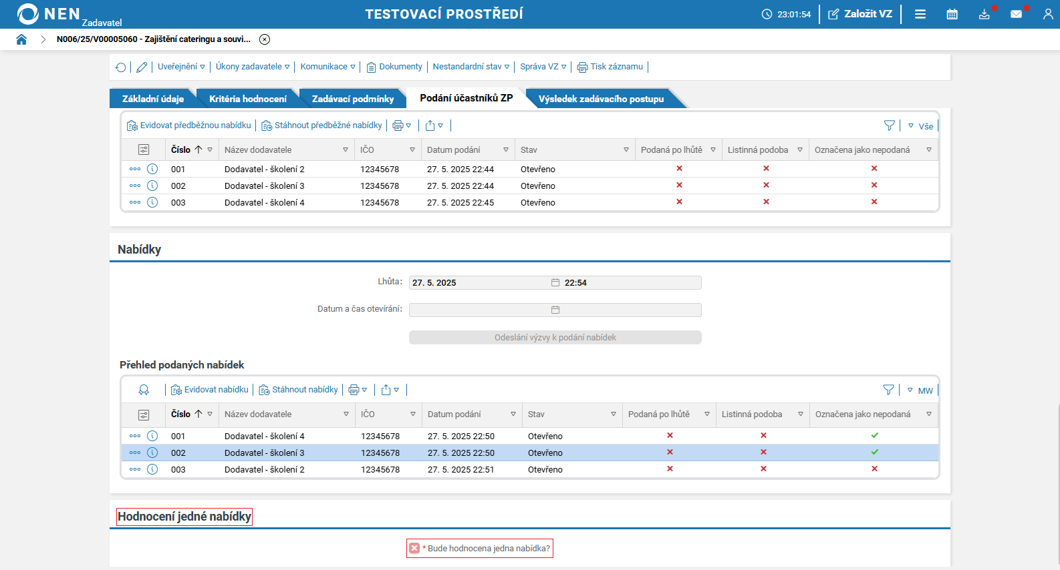Click the user profile icon
Screen dimensions: 1060x570
(x=1047, y=14)
